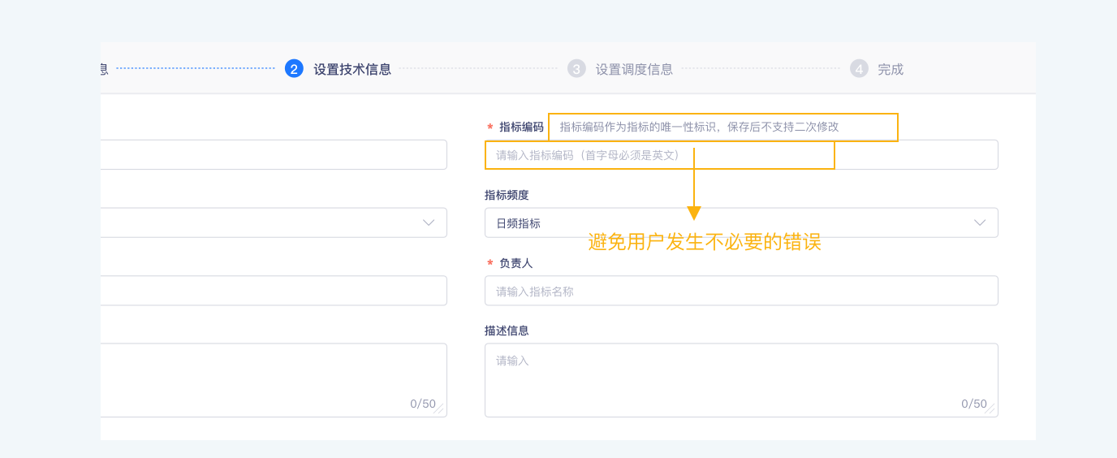Click the 指标编码 uniqueness hint text
The image size is (1117, 458).
coord(699,127)
